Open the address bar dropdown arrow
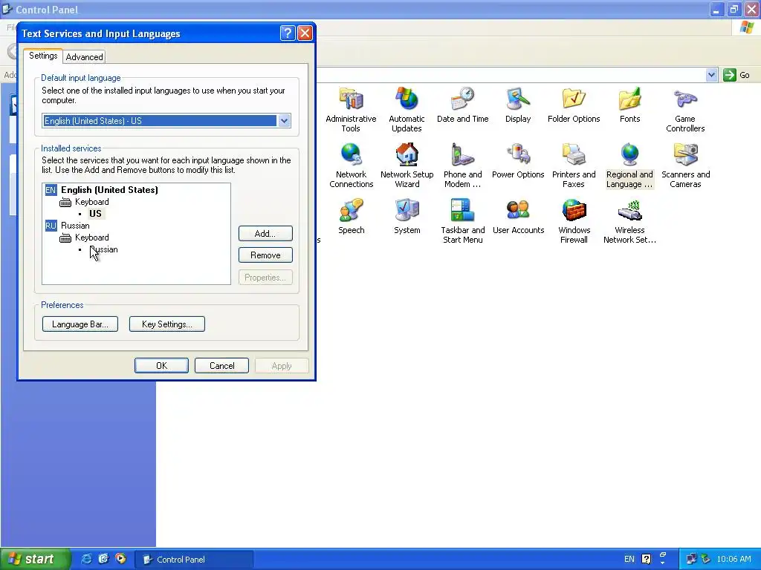The width and height of the screenshot is (761, 570). (711, 75)
